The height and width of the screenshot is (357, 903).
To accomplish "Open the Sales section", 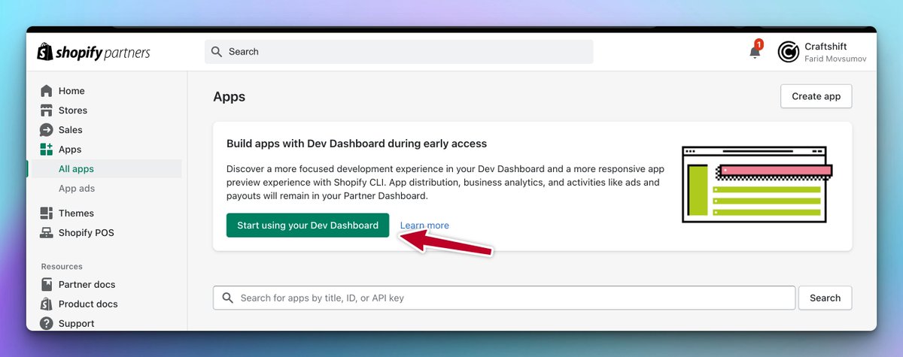I will click(71, 130).
